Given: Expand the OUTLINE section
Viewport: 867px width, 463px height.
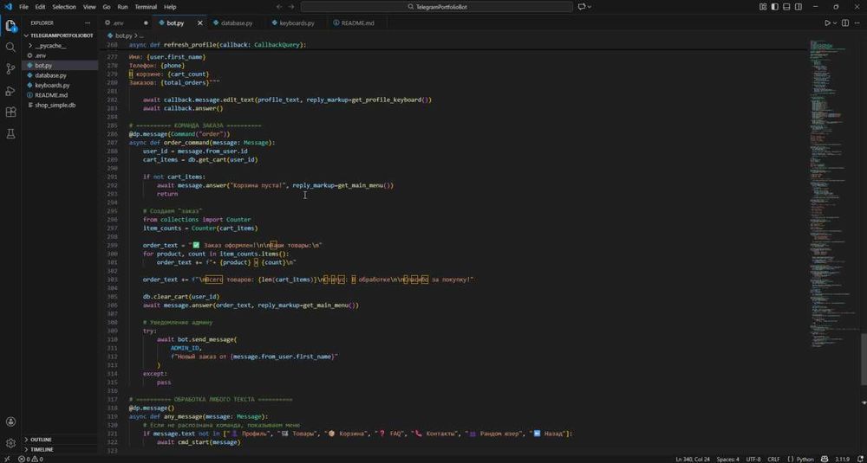Looking at the screenshot, I should (x=41, y=440).
